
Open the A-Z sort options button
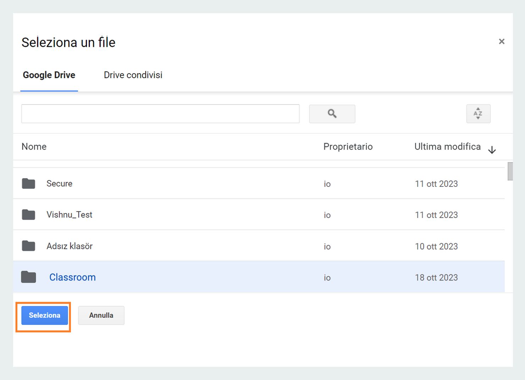478,114
